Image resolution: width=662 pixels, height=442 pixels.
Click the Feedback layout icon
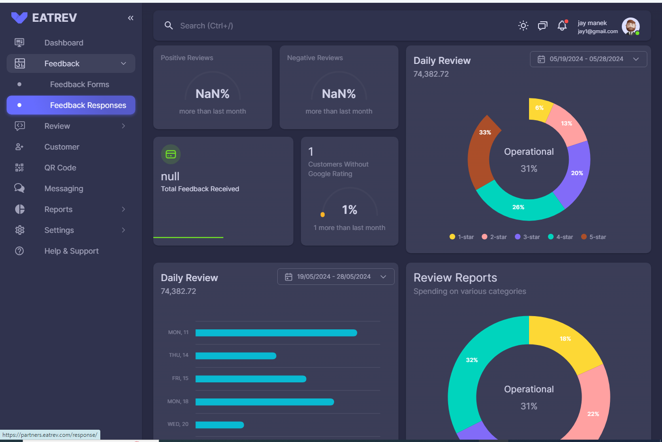coord(20,63)
